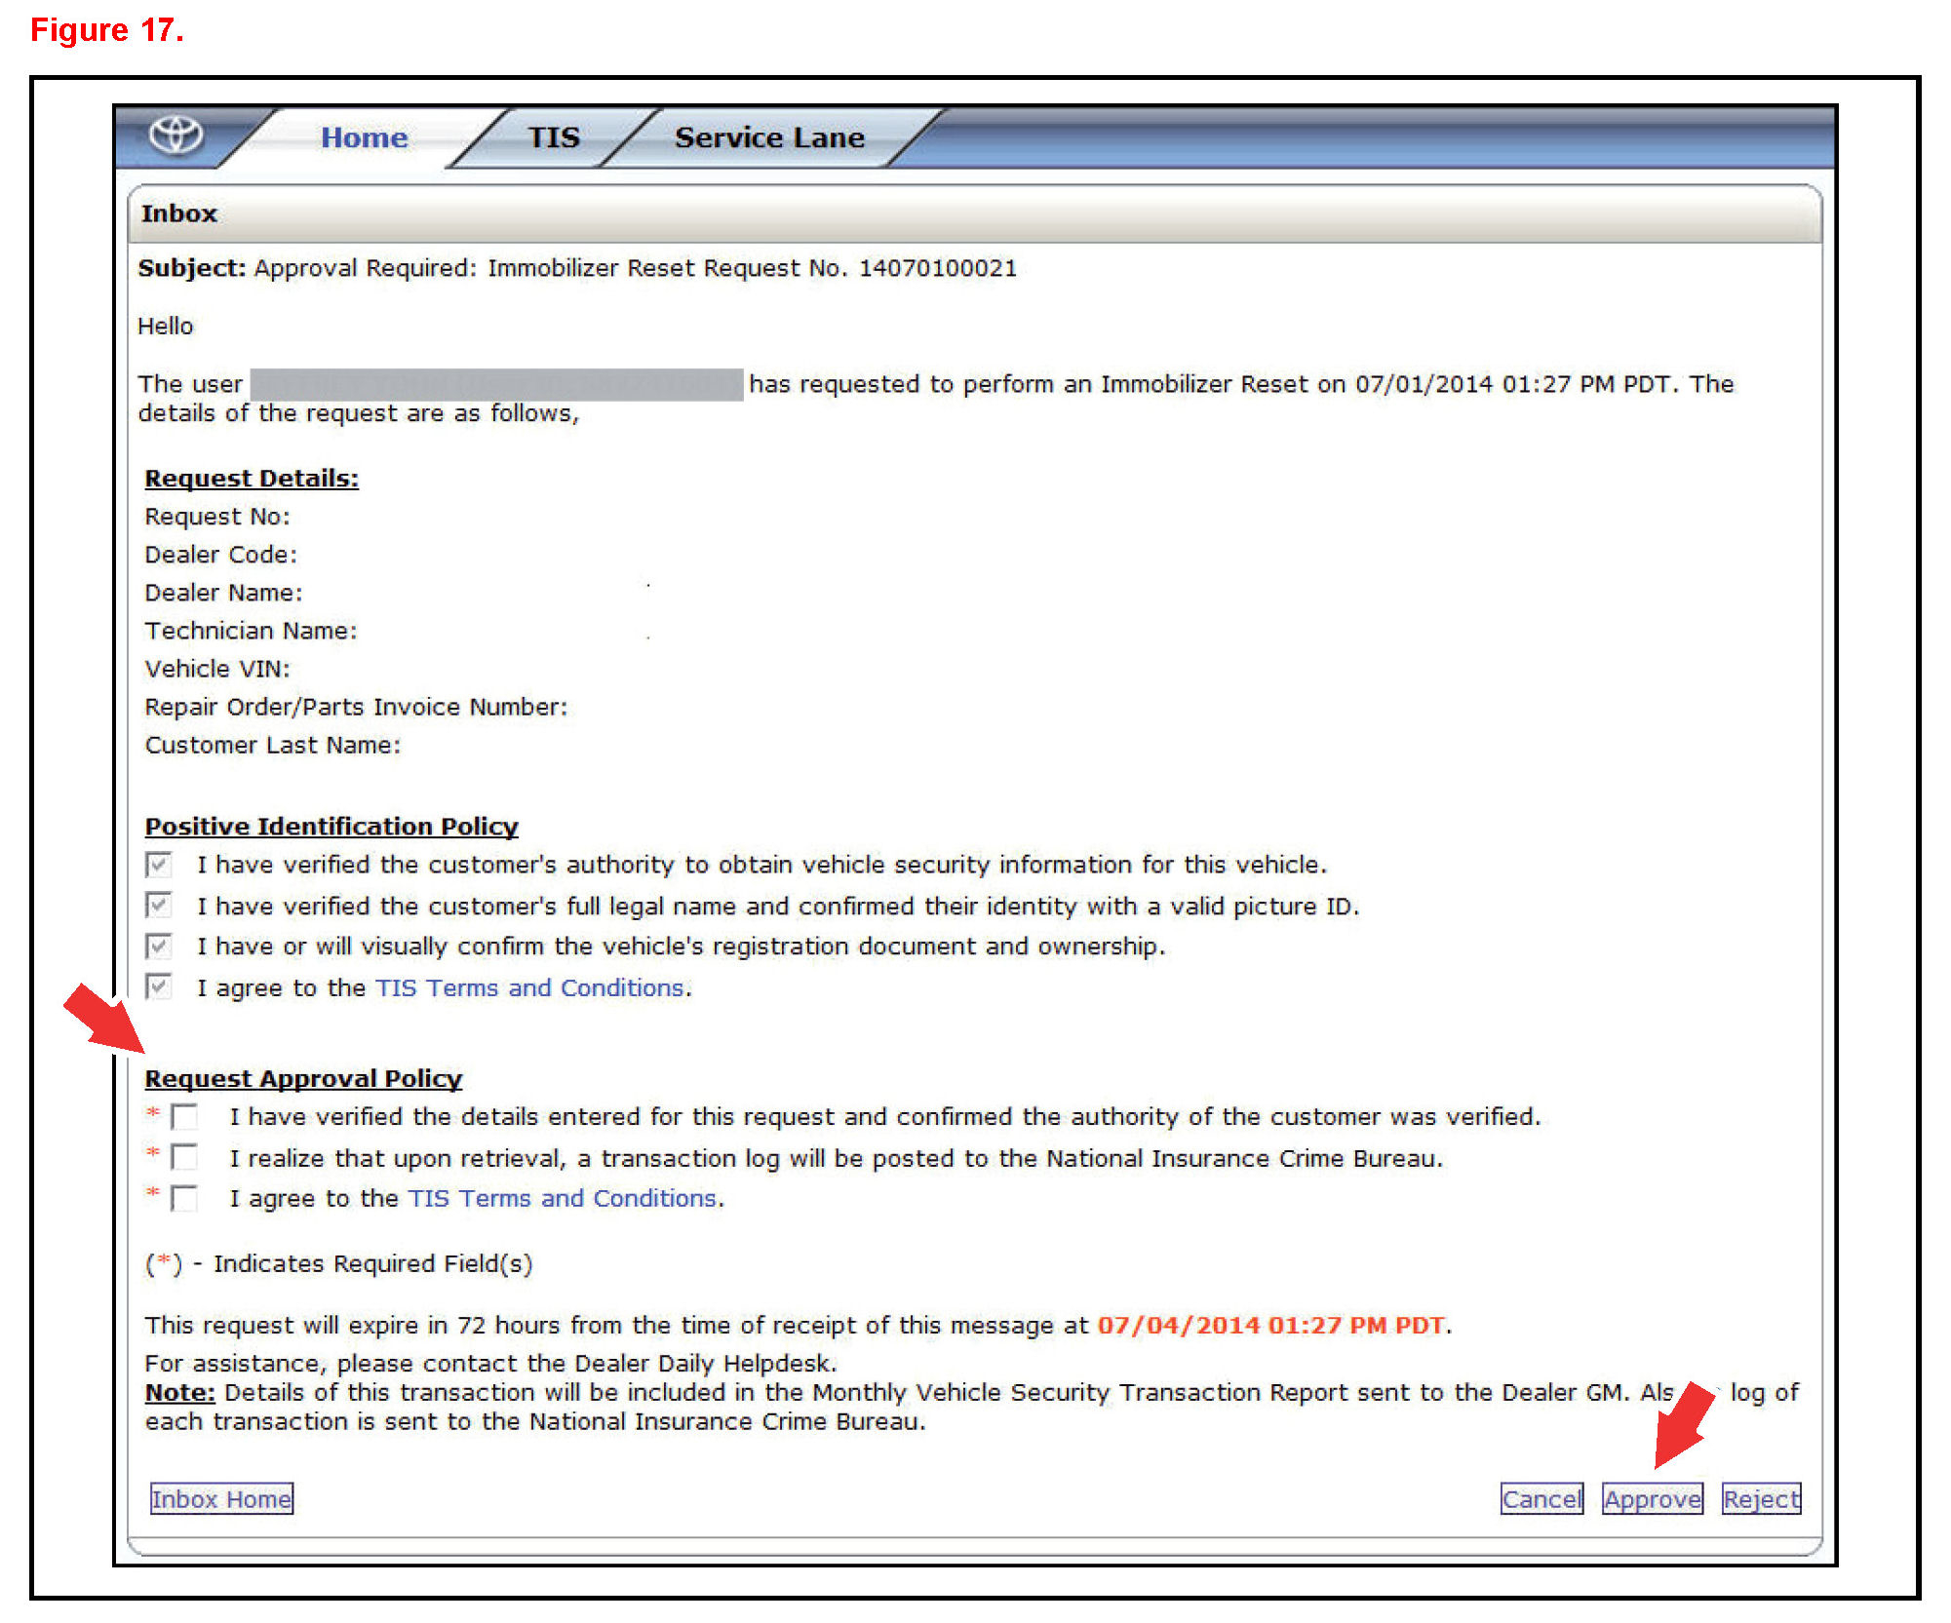Open the TIS tab
The width and height of the screenshot is (1951, 1623).
click(554, 137)
